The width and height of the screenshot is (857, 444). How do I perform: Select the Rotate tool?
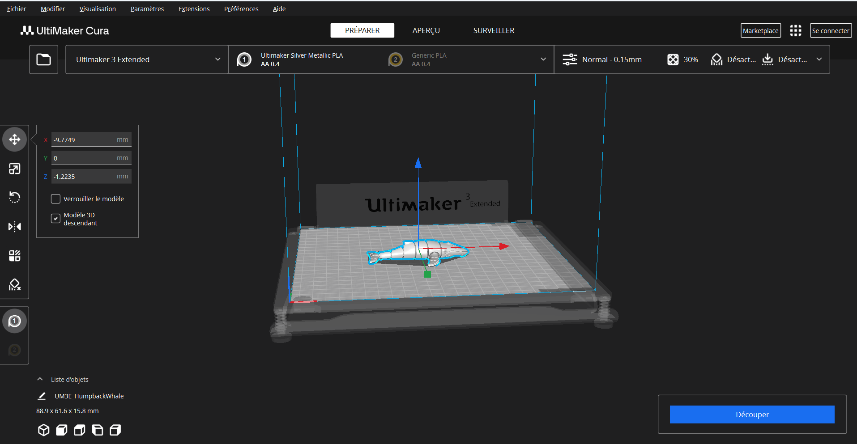(14, 197)
